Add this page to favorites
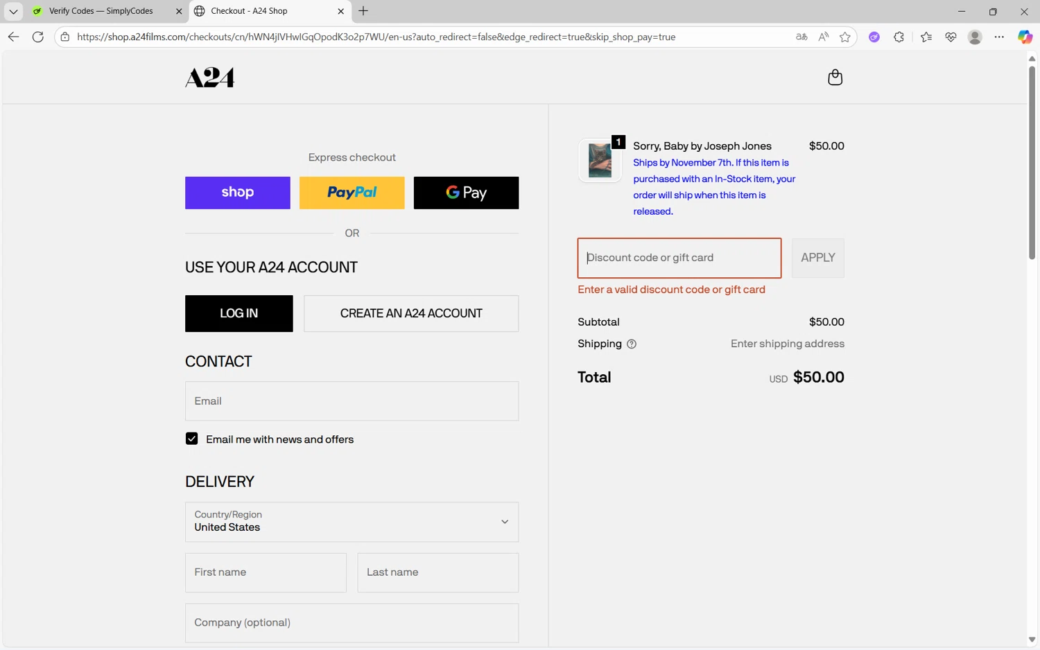Viewport: 1040px width, 650px height. (x=844, y=37)
